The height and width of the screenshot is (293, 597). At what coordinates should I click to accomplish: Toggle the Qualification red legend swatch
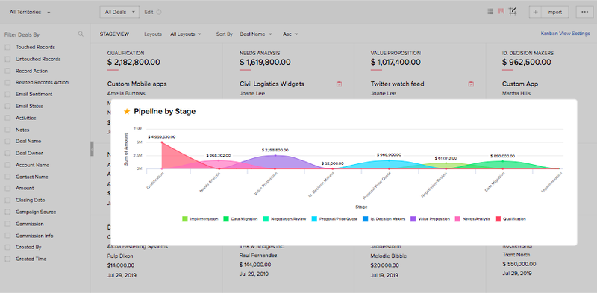coord(498,218)
